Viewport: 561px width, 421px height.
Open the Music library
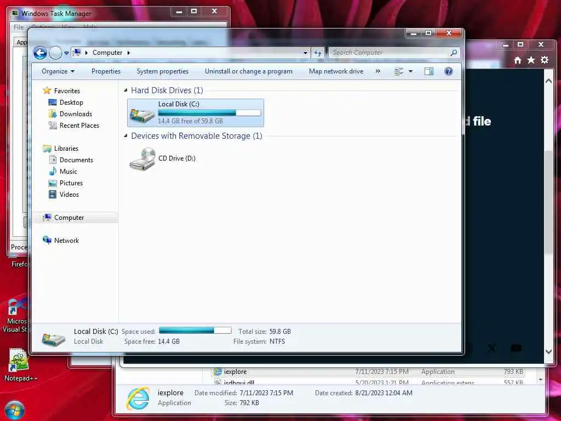[x=68, y=172]
